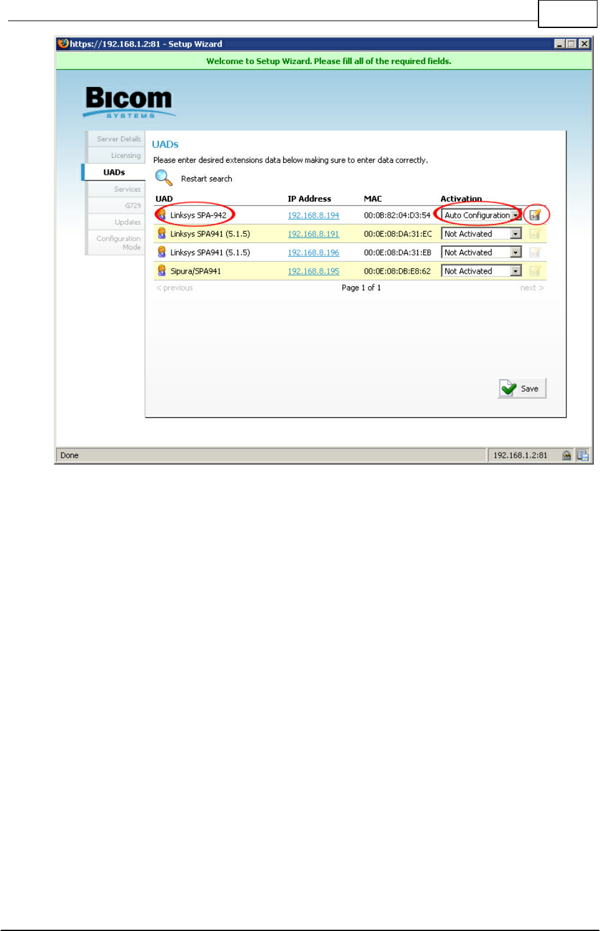Click the UAD column header
The height and width of the screenshot is (931, 600).
click(164, 199)
